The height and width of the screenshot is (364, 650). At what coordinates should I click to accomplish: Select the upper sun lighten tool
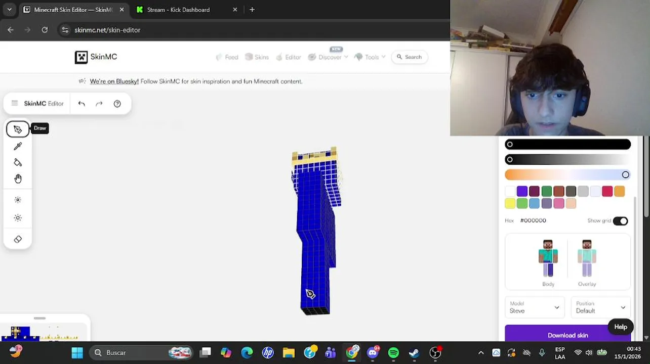[18, 200]
